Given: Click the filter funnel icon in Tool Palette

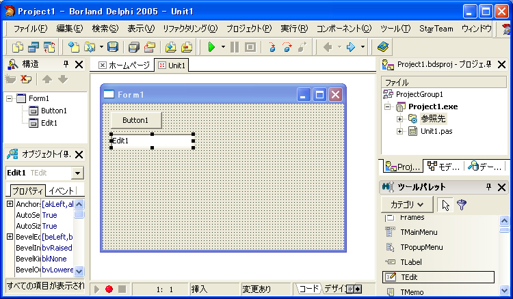Looking at the screenshot, I should pos(462,205).
